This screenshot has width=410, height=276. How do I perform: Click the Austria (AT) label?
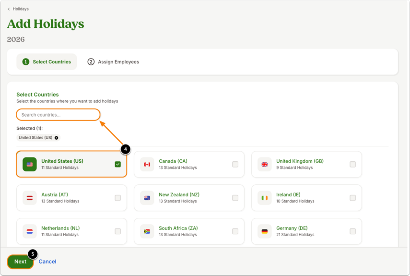pyautogui.click(x=55, y=194)
